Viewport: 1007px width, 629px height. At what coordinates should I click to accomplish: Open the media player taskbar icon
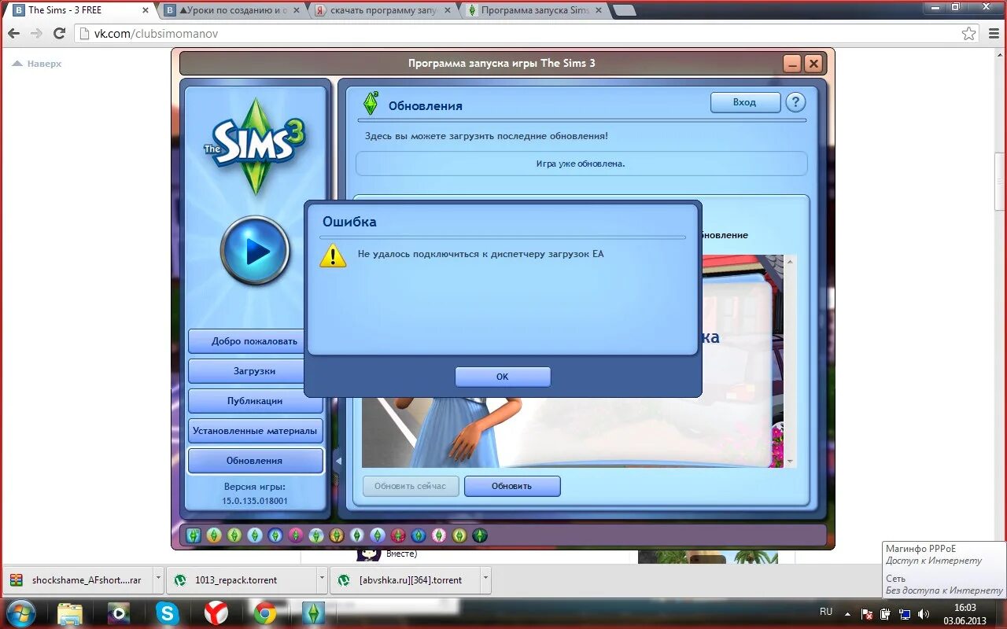[119, 613]
